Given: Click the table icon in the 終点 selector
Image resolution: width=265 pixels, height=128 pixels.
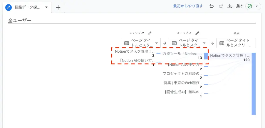Looking at the screenshot, I should click(222, 43).
